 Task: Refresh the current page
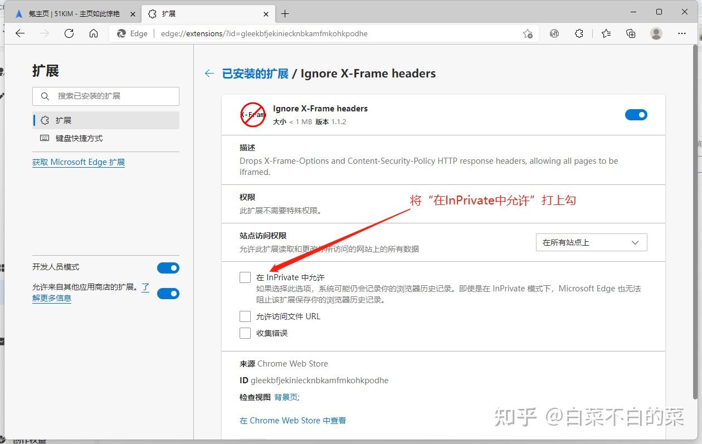click(69, 33)
